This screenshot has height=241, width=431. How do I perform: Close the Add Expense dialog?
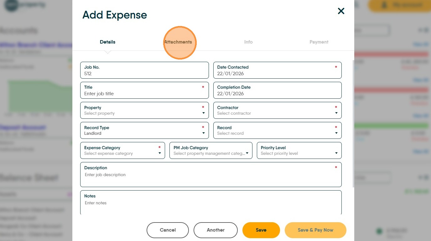[x=341, y=11]
